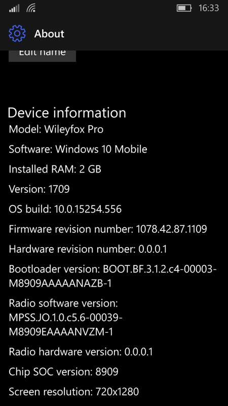Select the Radio software version text
Image resolution: width=228 pixels, height=406 pixels.
[x=65, y=318]
